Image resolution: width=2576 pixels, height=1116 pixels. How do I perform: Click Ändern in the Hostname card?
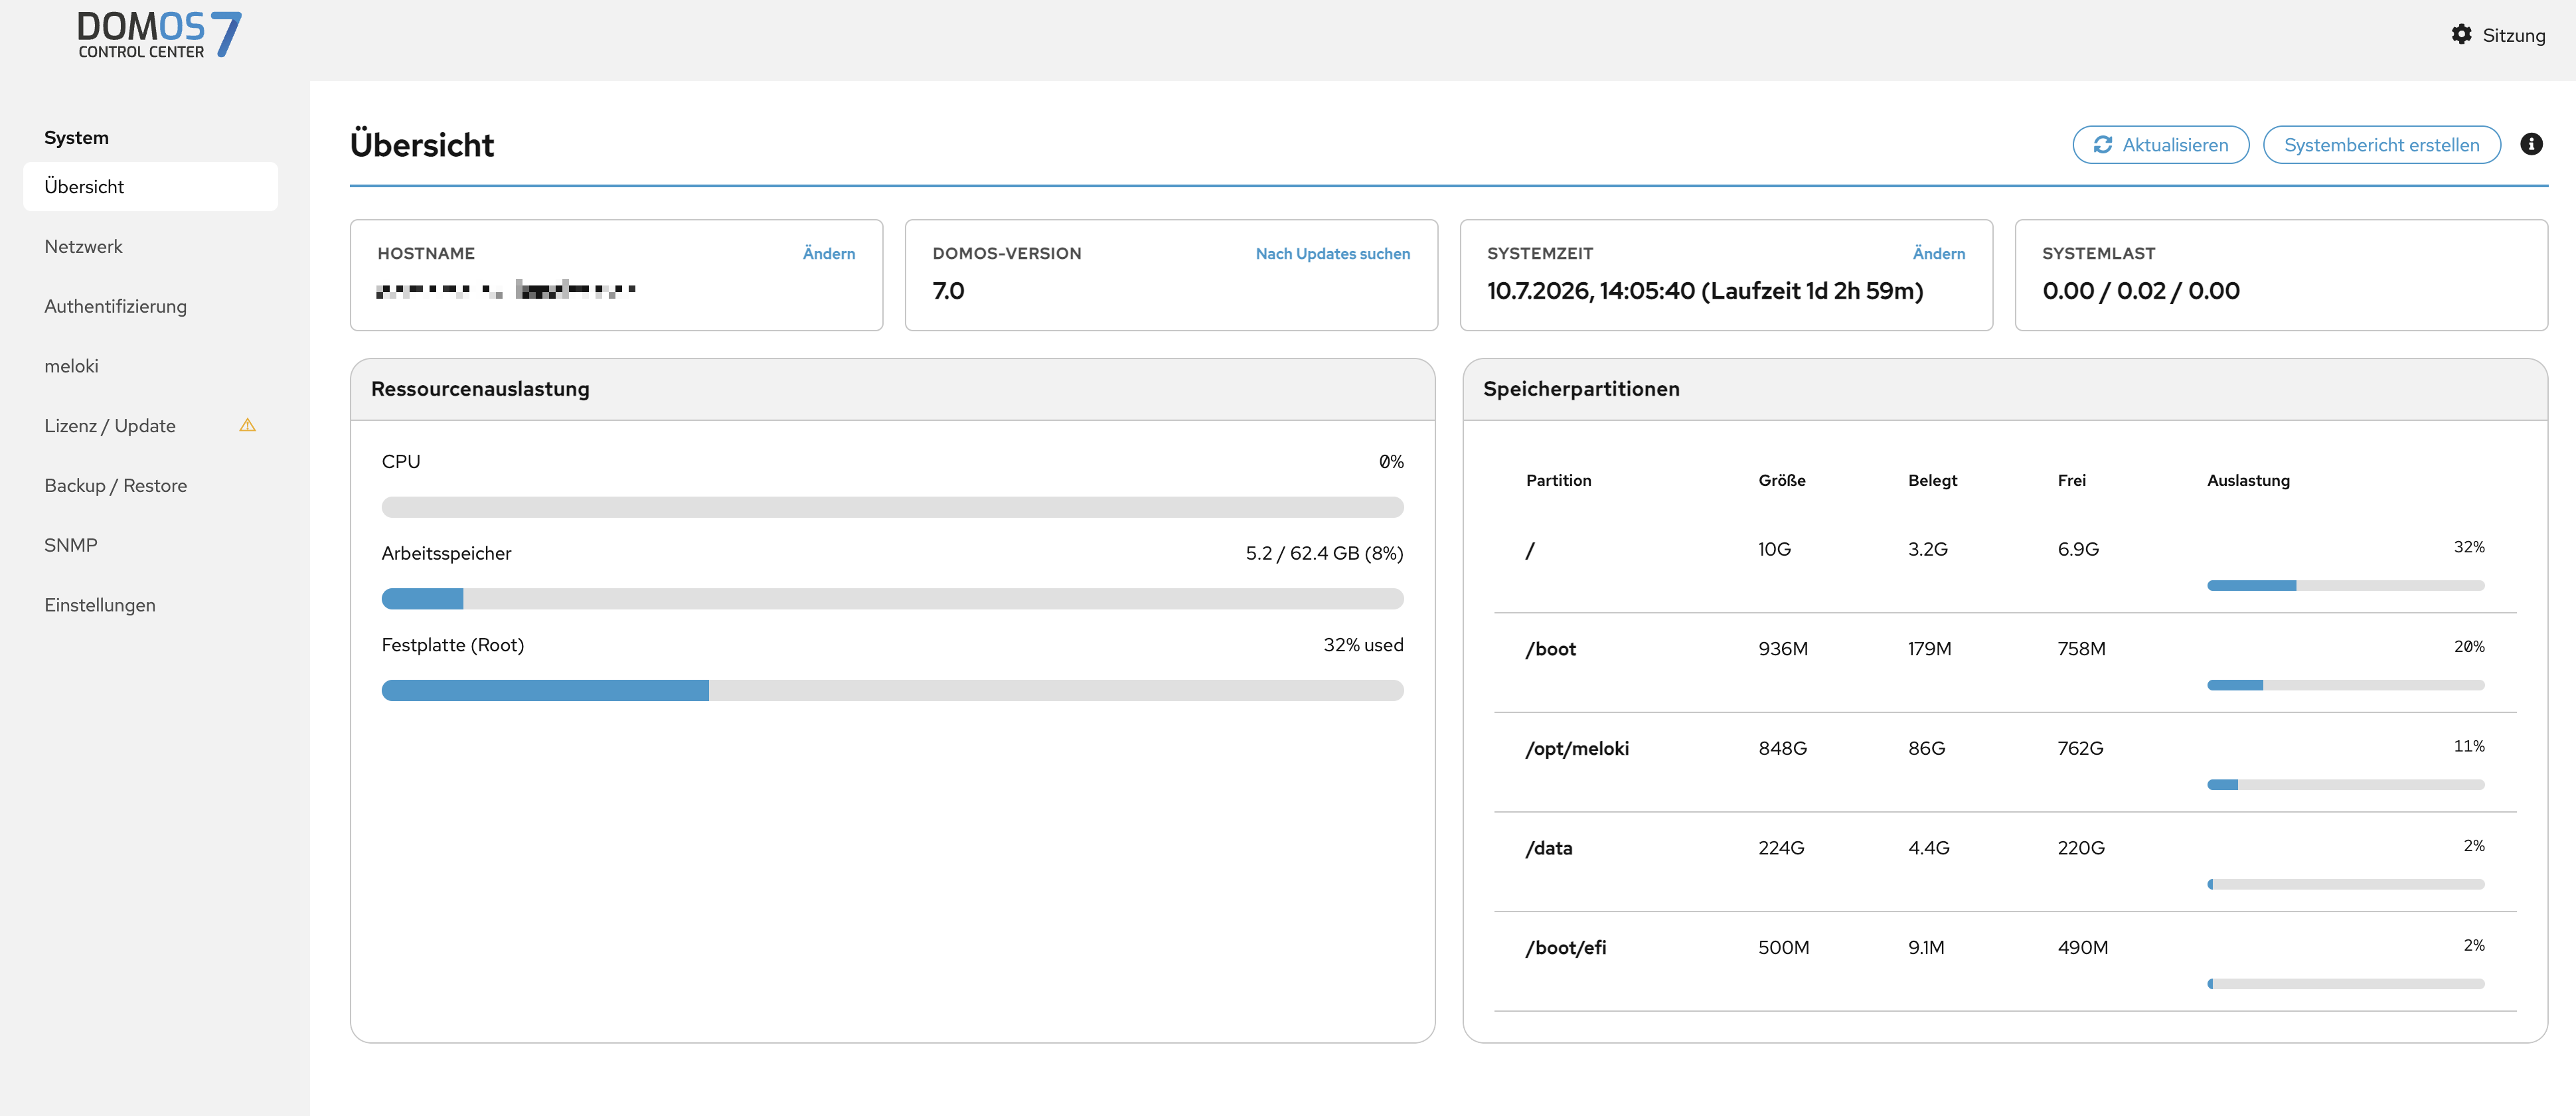[828, 254]
